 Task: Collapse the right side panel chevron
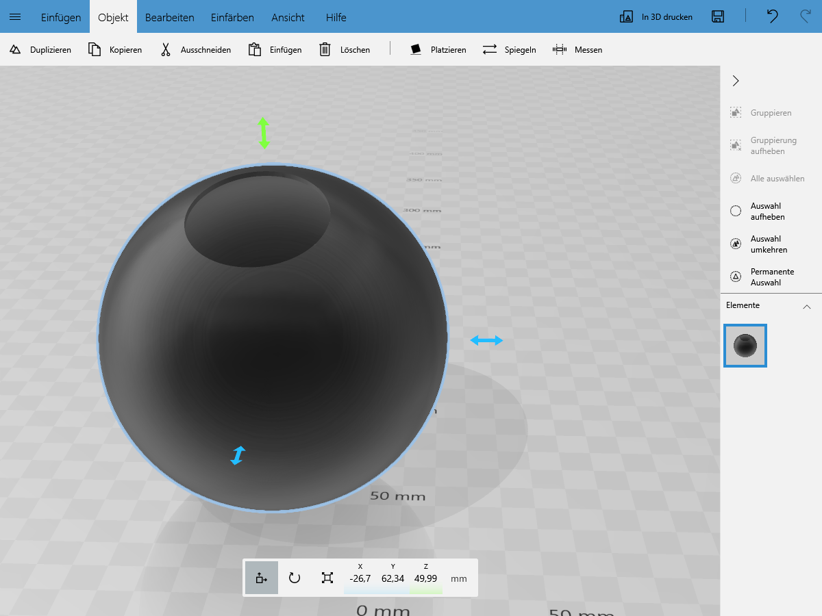[736, 81]
